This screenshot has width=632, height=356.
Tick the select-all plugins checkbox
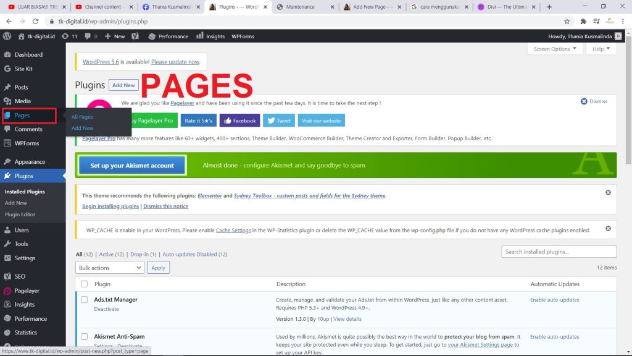coord(84,284)
